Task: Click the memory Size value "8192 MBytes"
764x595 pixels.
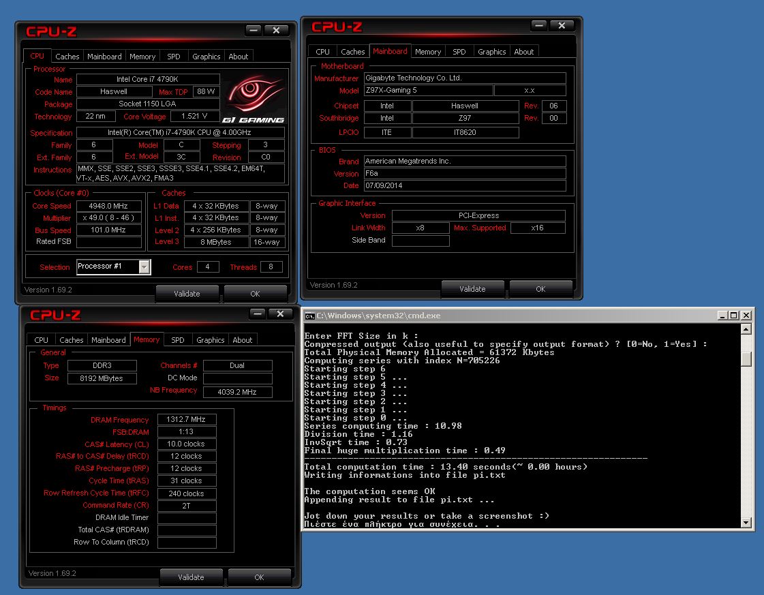Action: click(x=102, y=378)
